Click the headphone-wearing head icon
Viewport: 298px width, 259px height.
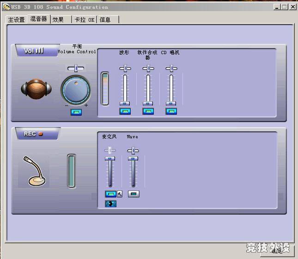point(36,89)
